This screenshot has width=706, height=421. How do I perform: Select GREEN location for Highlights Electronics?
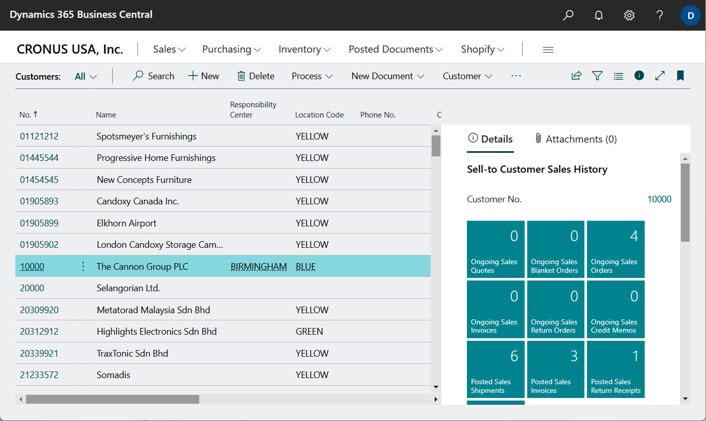[x=309, y=332]
